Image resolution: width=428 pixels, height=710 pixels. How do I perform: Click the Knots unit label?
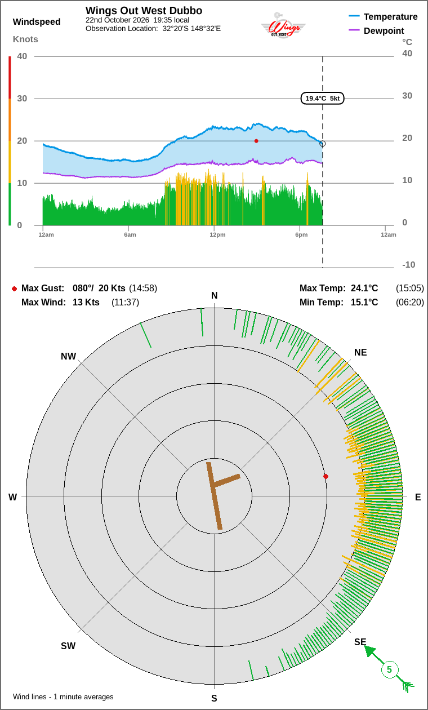coord(25,39)
